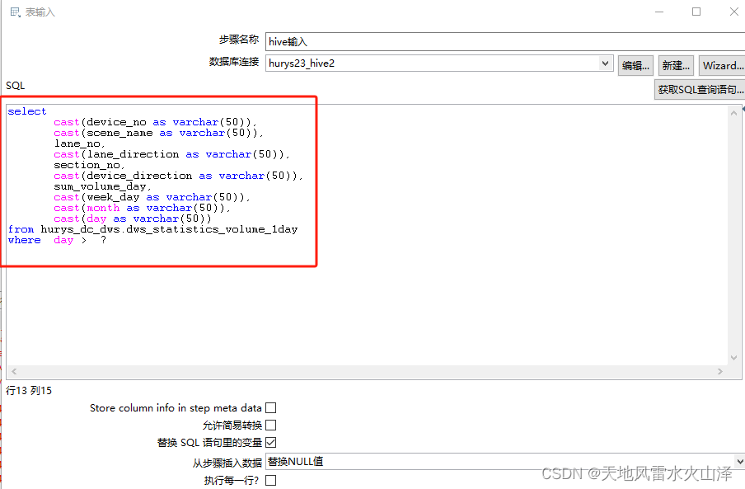Image resolution: width=745 pixels, height=489 pixels.
Task: Uncheck 替换 SQL 语句里的变量
Action: point(271,442)
